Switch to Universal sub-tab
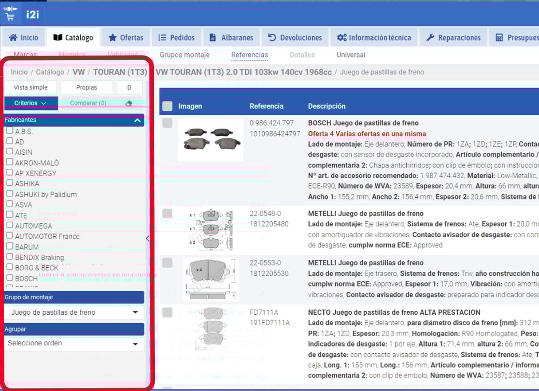This screenshot has height=391, width=539. pos(351,54)
